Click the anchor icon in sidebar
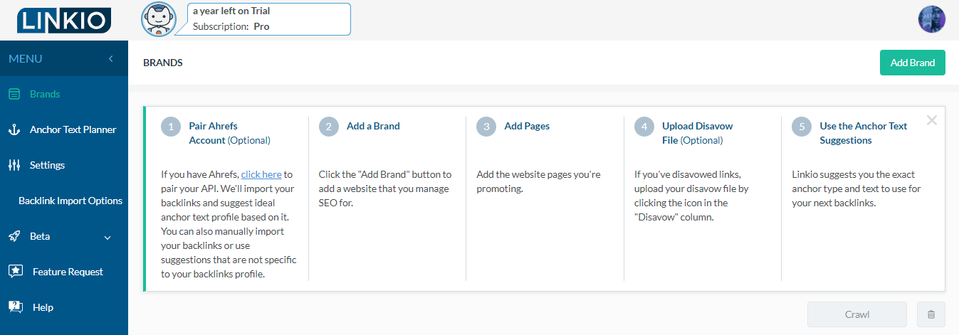The width and height of the screenshot is (959, 335). pyautogui.click(x=14, y=129)
